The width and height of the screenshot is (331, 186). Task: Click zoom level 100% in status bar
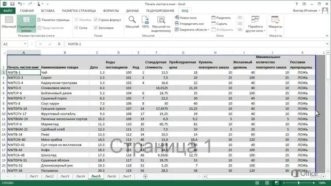[322, 183]
